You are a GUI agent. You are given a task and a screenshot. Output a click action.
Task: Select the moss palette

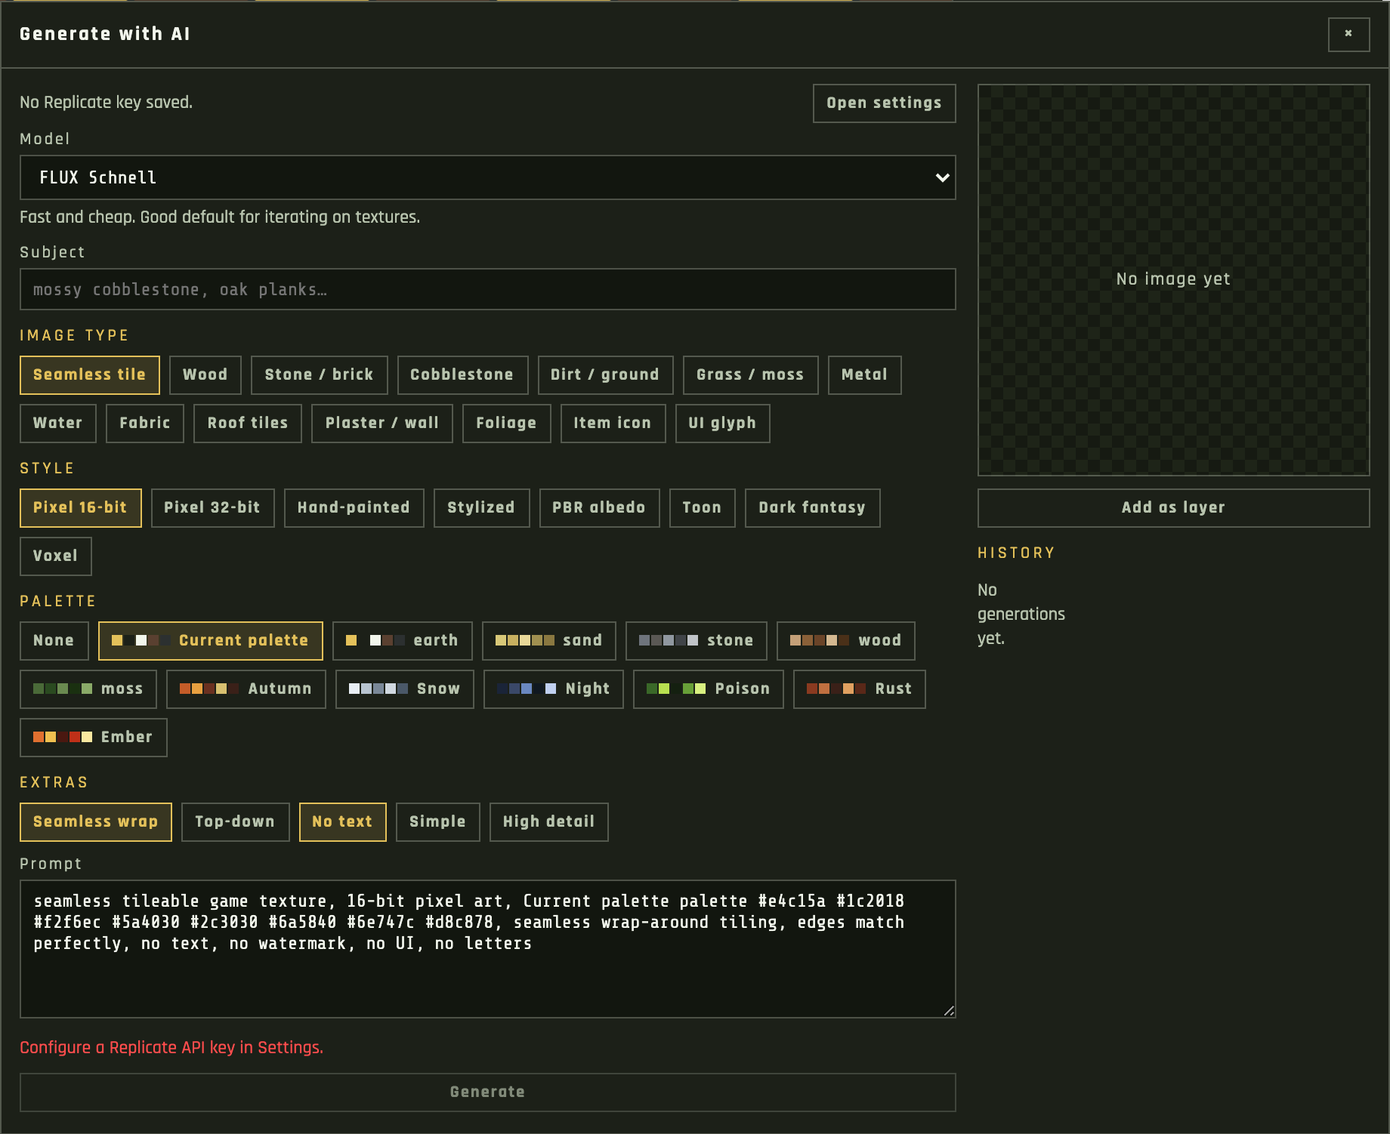click(88, 689)
